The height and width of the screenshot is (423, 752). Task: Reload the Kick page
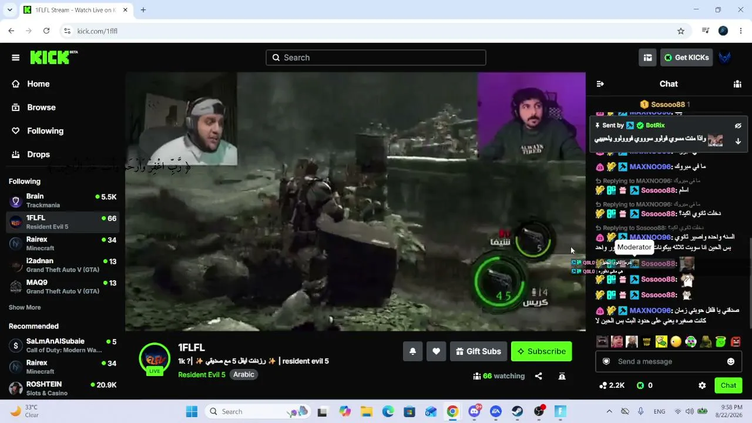click(46, 31)
